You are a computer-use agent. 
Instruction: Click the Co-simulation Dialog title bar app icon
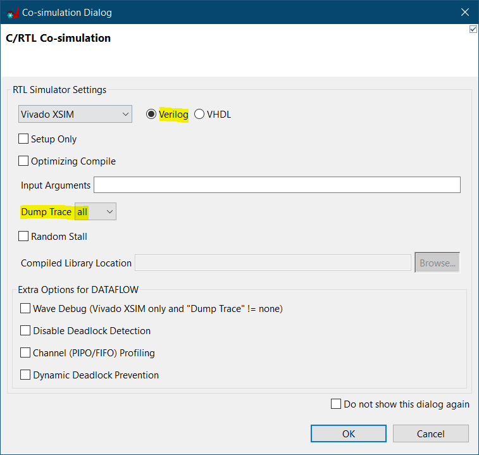(13, 13)
